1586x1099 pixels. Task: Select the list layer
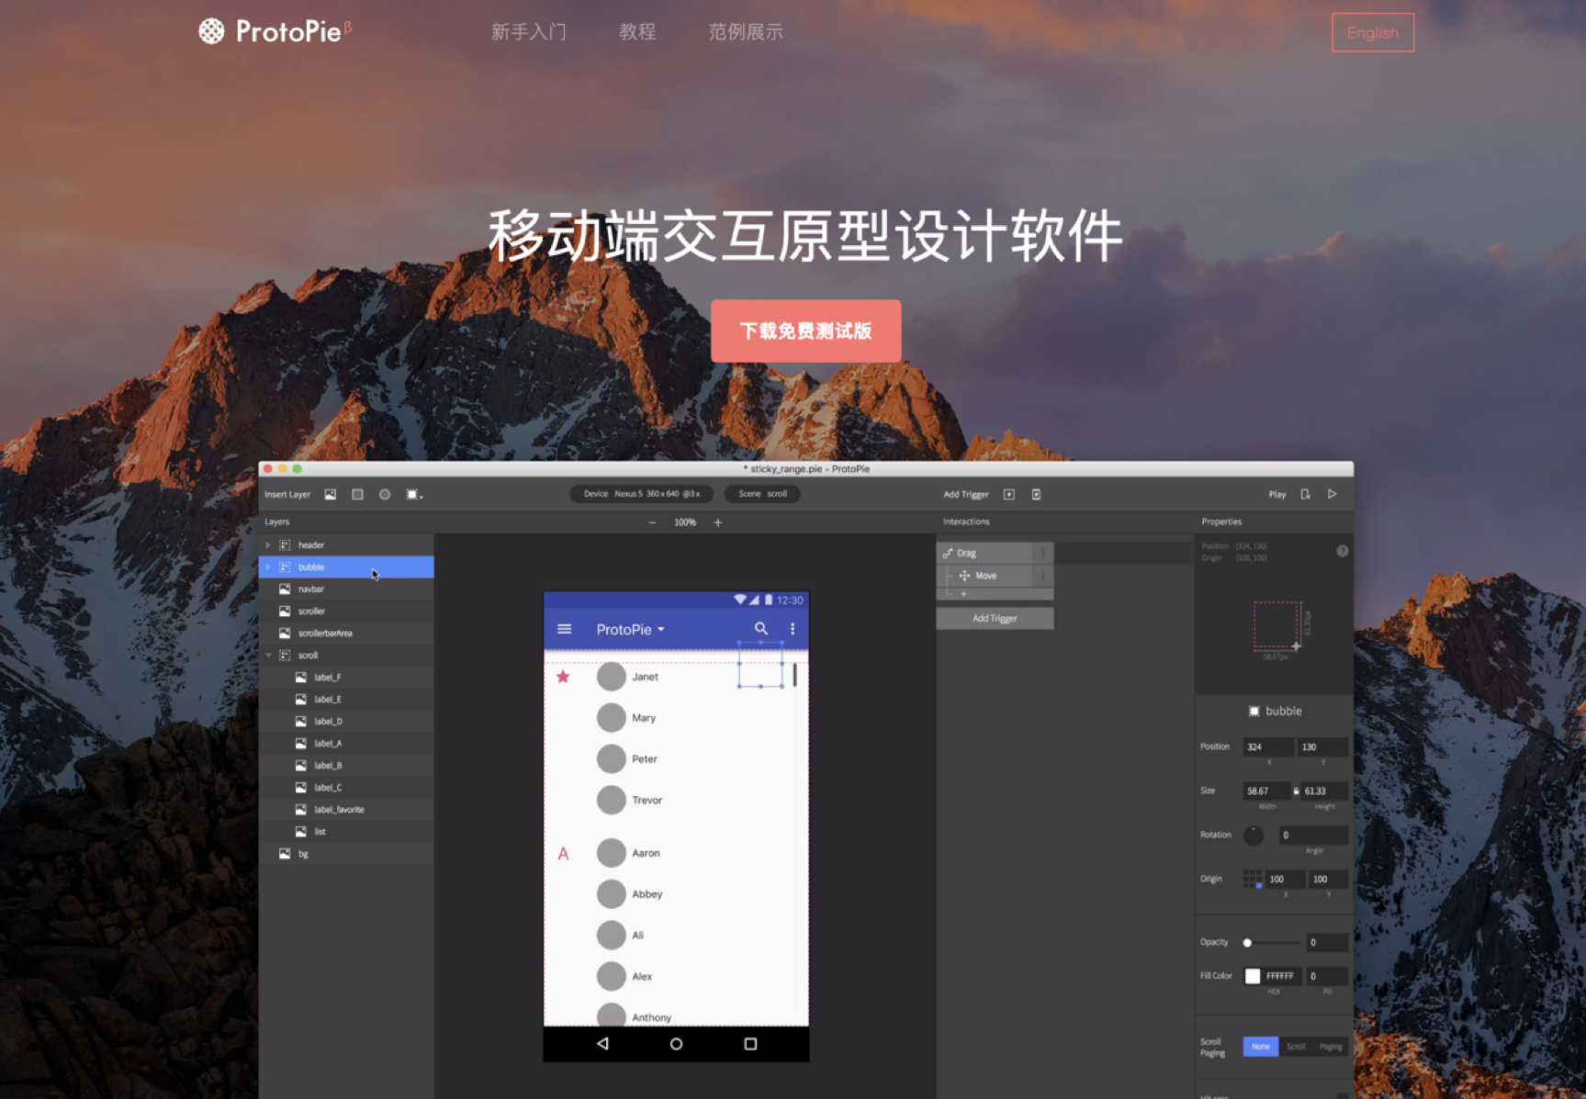click(346, 832)
